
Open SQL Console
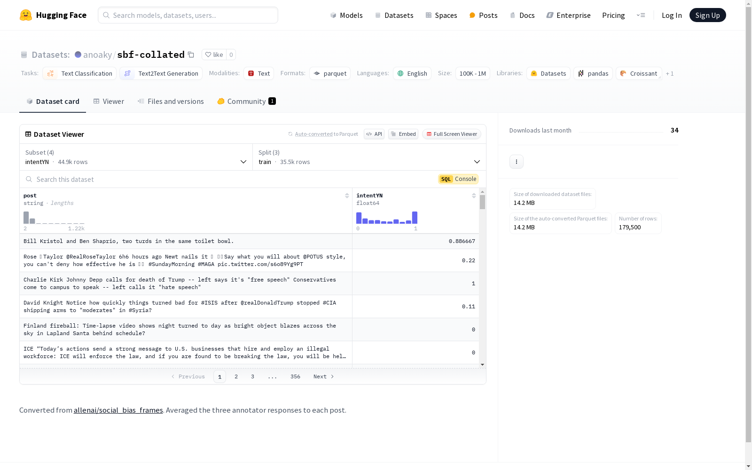click(x=458, y=179)
